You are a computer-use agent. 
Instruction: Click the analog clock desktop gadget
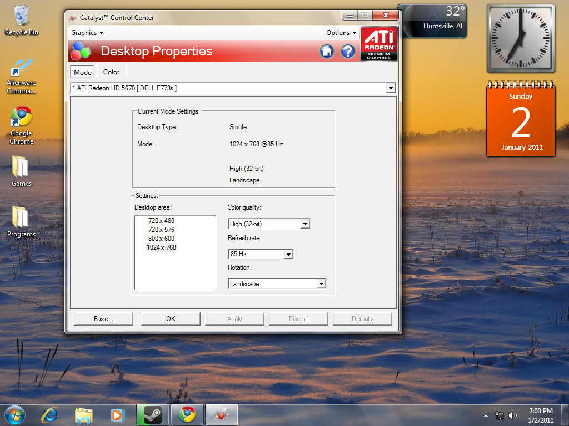521,38
